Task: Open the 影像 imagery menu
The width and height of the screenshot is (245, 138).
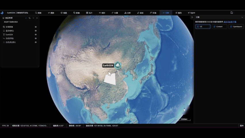Action: pos(76,13)
